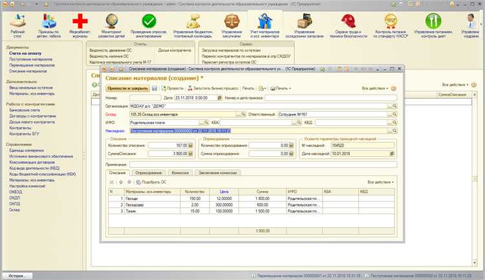Viewport: 485px width, 280px height.
Task: Click the save diskette icon in document toolbar
Action: pyautogui.click(x=155, y=88)
